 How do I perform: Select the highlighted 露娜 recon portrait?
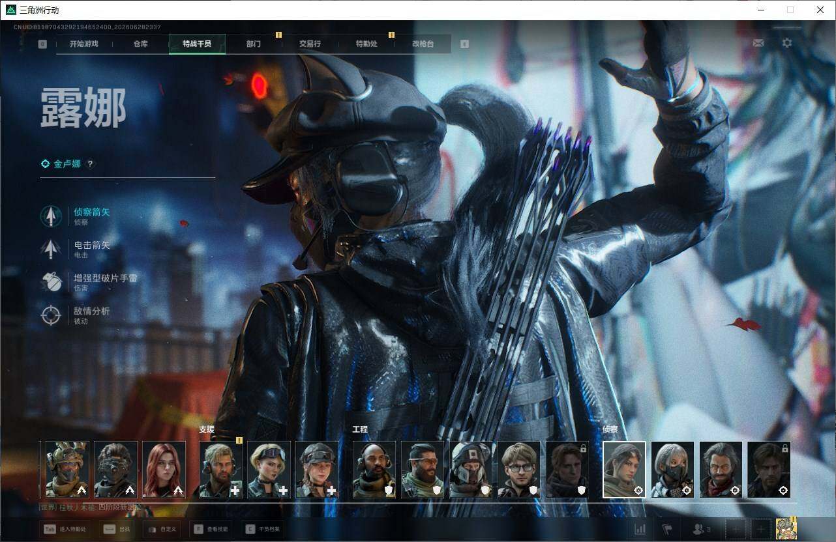pos(624,470)
